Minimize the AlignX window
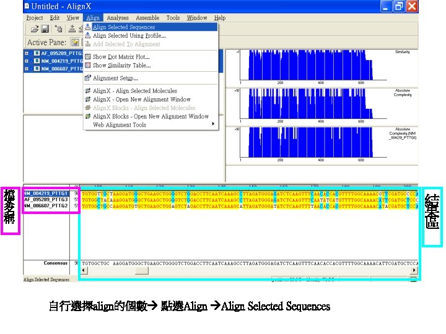 [x=386, y=6]
